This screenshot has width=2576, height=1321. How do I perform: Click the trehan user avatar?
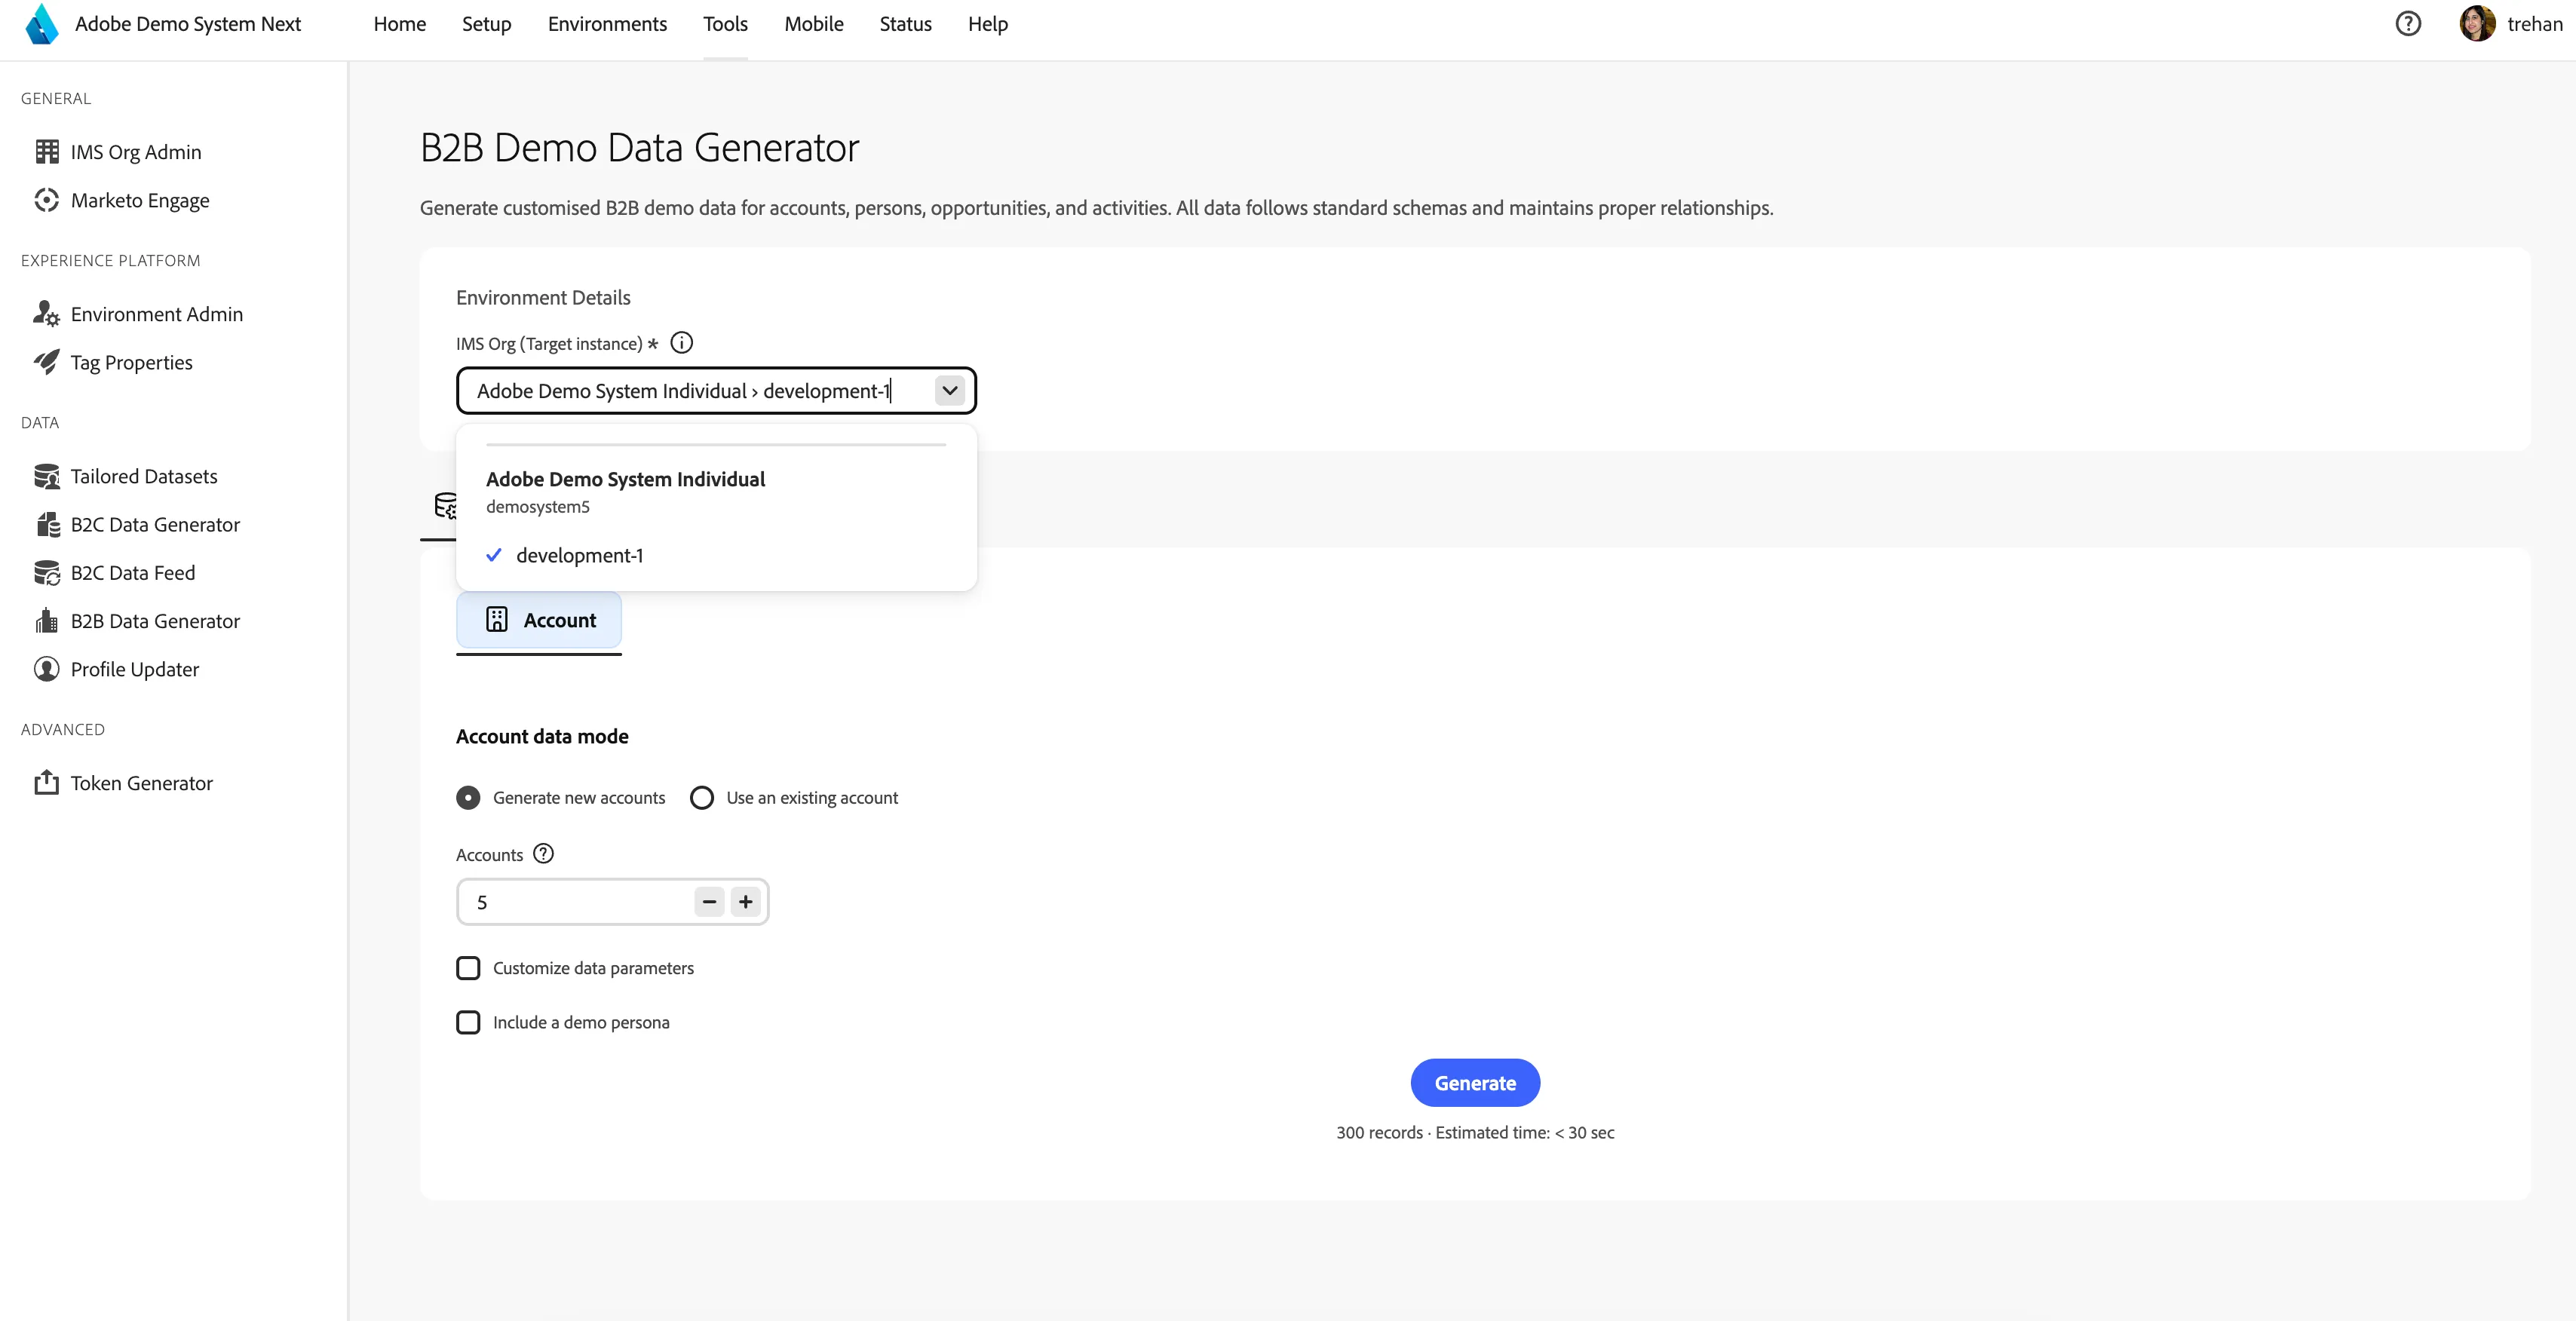click(2477, 24)
